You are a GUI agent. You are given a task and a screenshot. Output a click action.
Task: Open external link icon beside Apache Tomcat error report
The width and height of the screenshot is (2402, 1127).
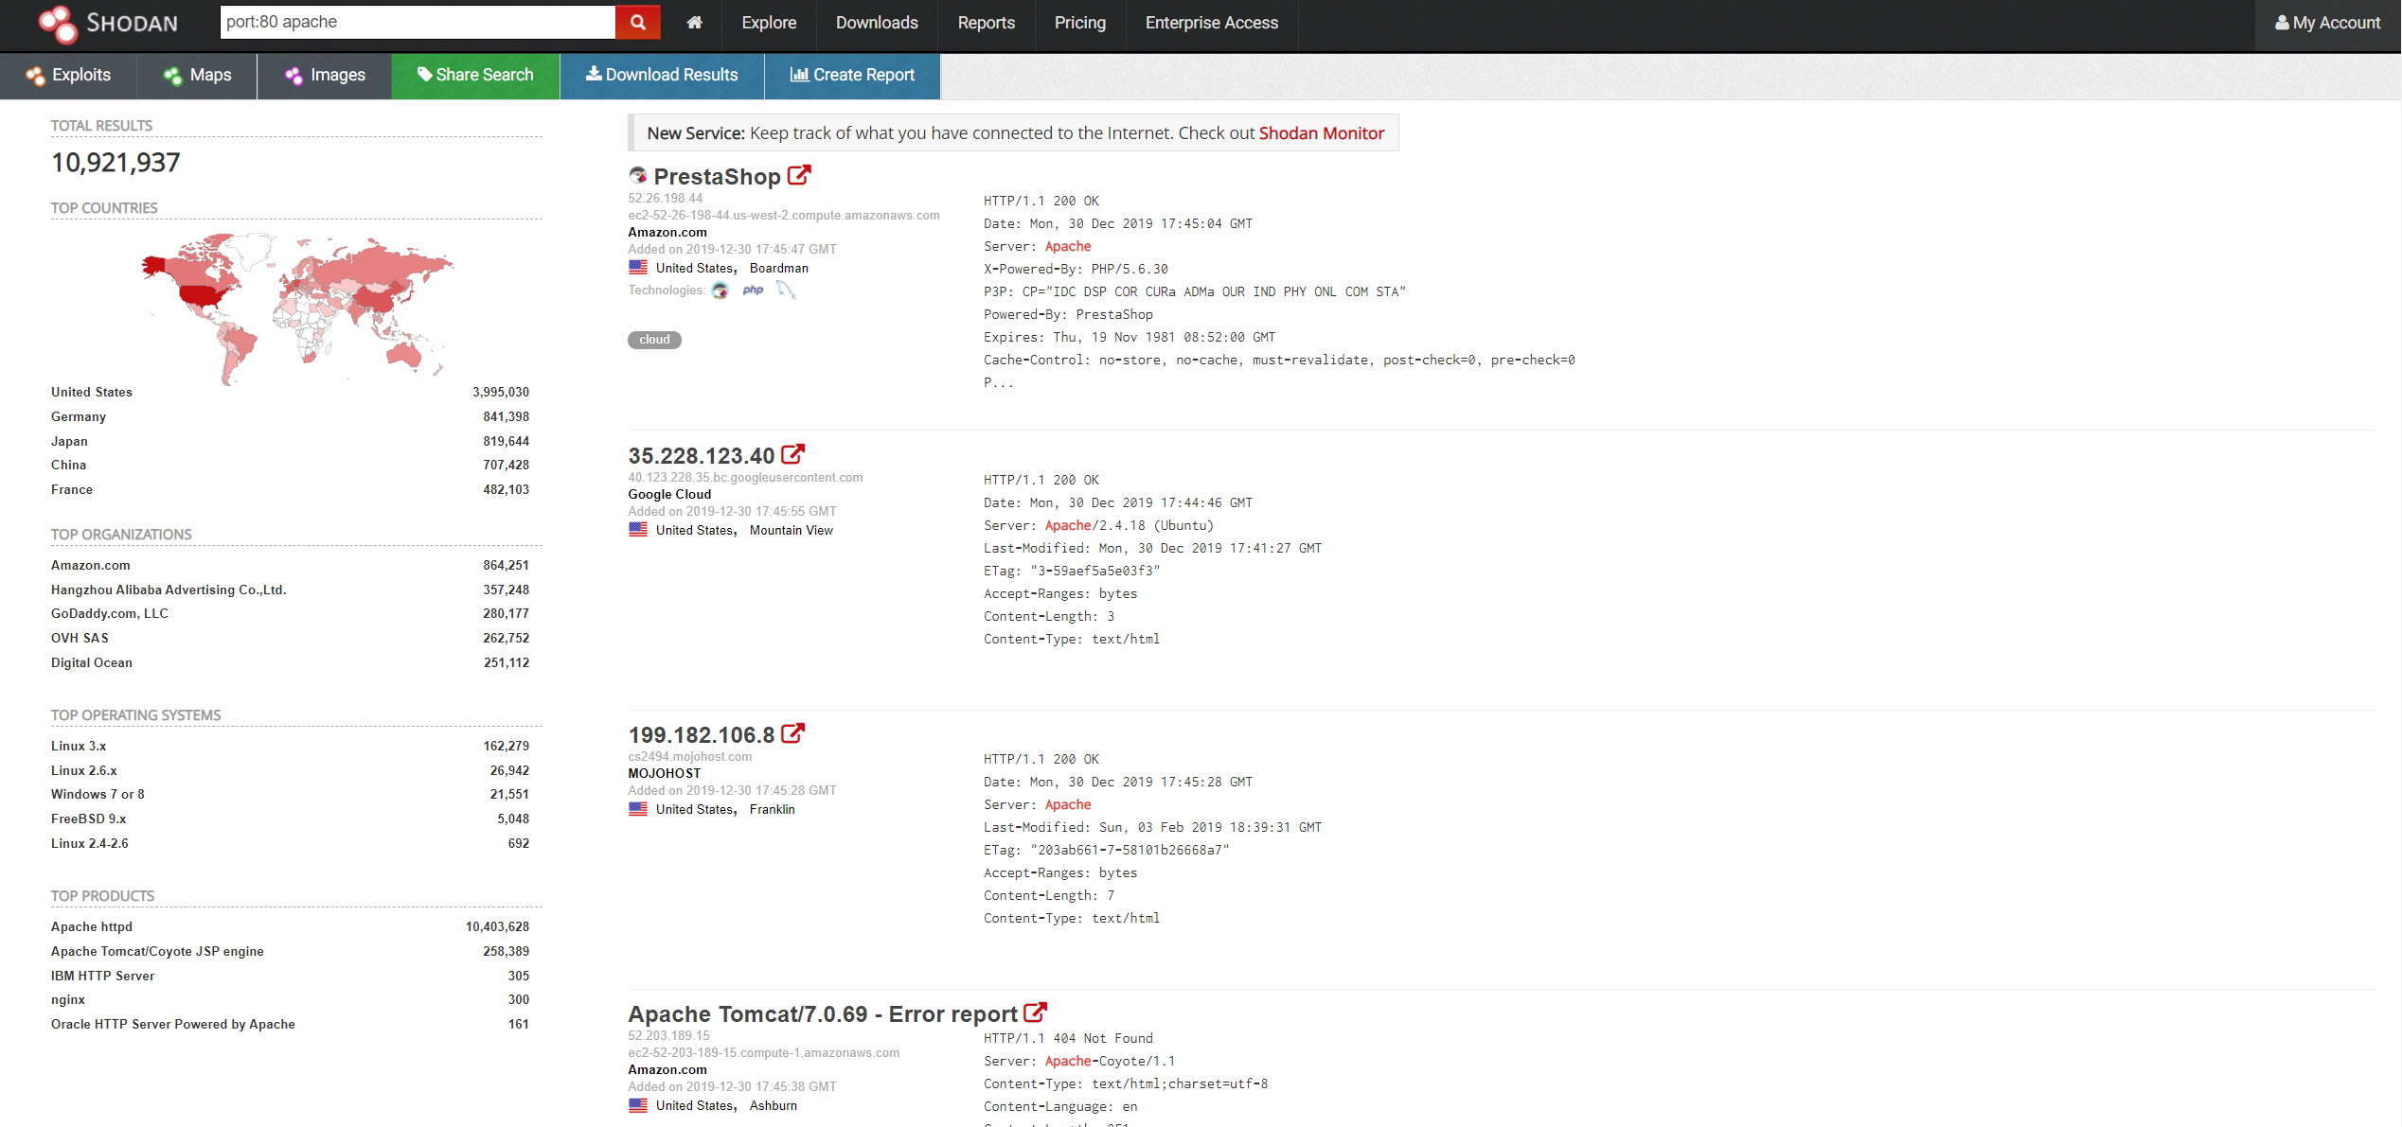click(1036, 1013)
